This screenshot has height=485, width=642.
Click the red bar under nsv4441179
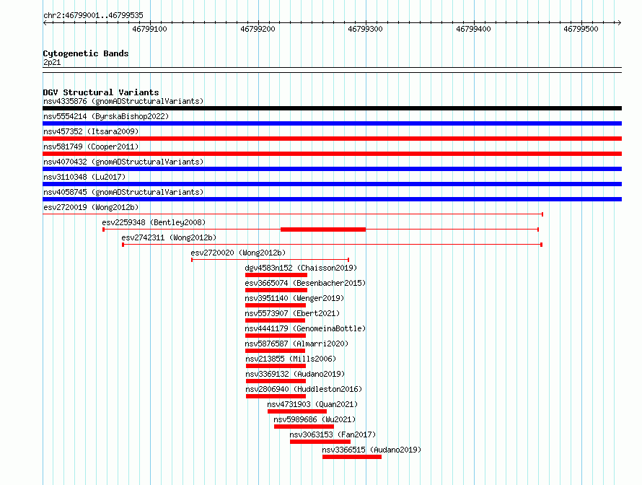point(276,336)
